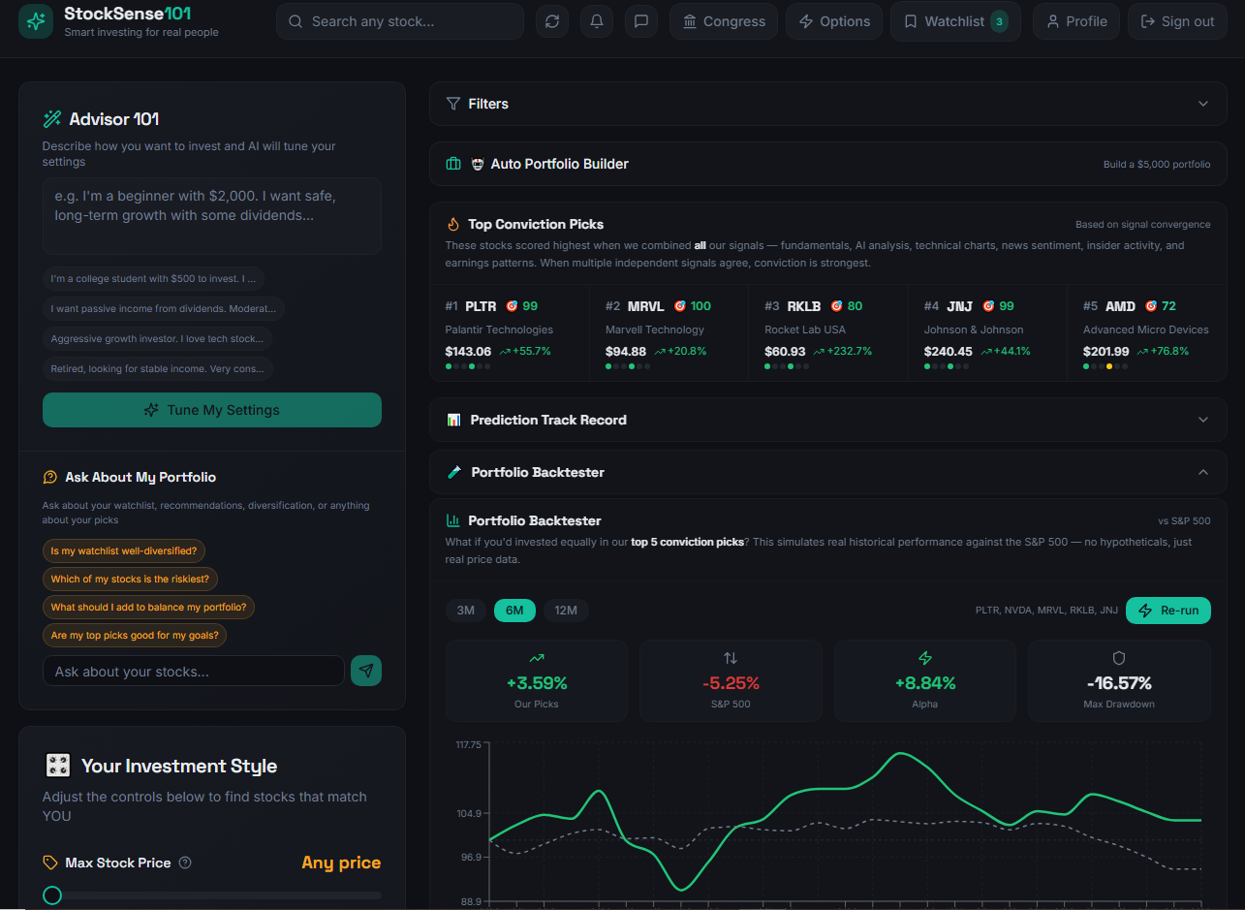The width and height of the screenshot is (1245, 910).
Task: Click the StockSense101 logo icon
Action: click(36, 21)
